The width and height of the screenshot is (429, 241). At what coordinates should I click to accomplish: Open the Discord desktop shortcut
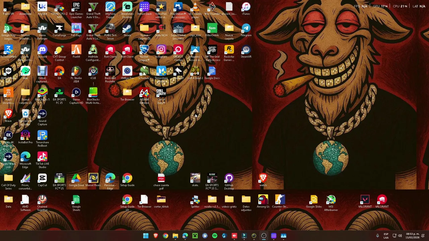(42, 52)
